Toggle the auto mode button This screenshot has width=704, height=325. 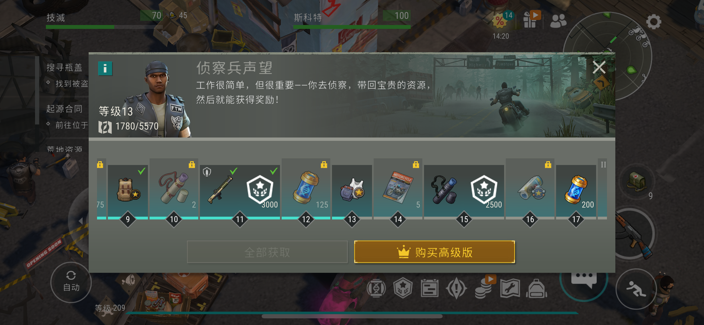click(x=71, y=282)
